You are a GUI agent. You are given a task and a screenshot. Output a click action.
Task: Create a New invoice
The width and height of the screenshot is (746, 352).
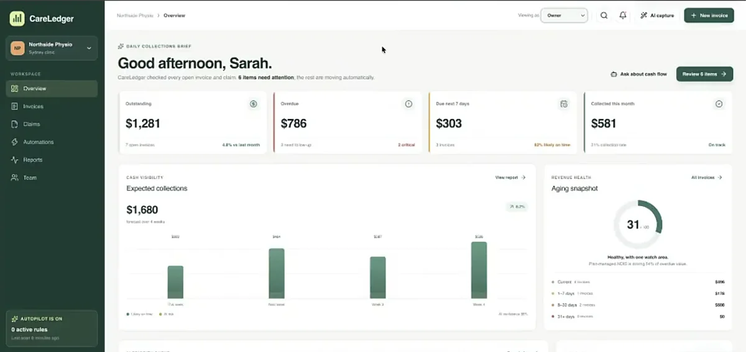pos(709,16)
